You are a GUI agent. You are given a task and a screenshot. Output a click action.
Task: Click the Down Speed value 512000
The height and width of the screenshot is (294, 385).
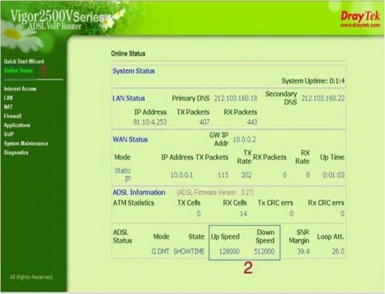[x=265, y=251]
